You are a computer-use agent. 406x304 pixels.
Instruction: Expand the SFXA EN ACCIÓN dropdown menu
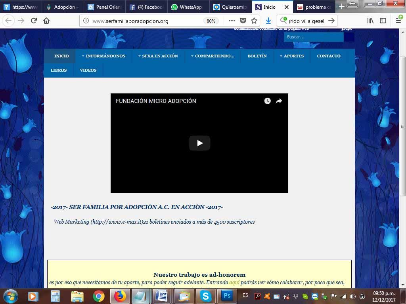pos(158,56)
